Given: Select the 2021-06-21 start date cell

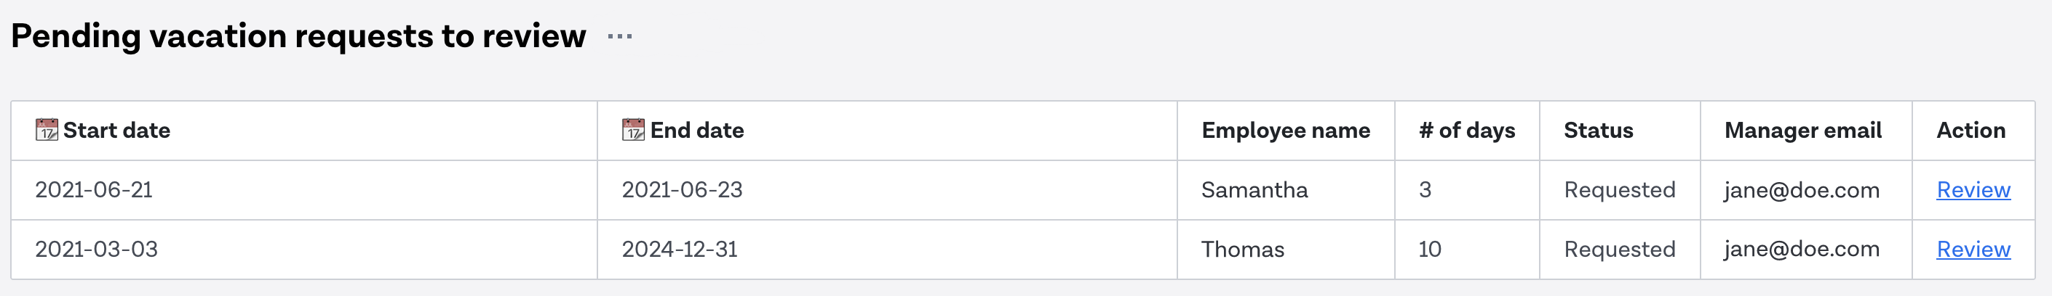Looking at the screenshot, I should (x=304, y=191).
